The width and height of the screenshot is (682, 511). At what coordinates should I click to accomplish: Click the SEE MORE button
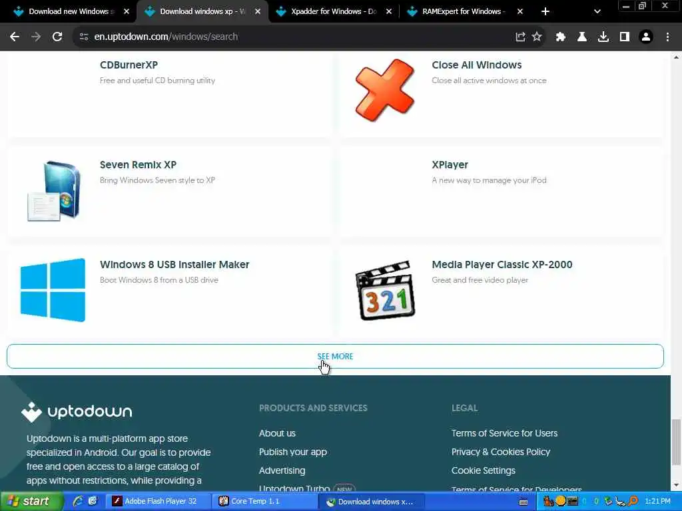pos(336,357)
